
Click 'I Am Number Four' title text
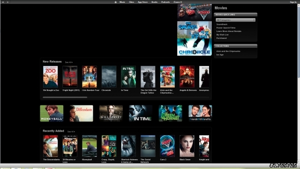pos(90,90)
